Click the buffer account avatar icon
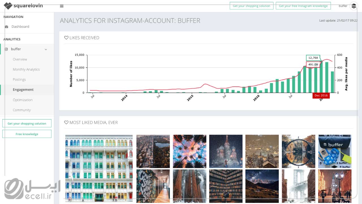This screenshot has width=362, height=204. coord(354,6)
